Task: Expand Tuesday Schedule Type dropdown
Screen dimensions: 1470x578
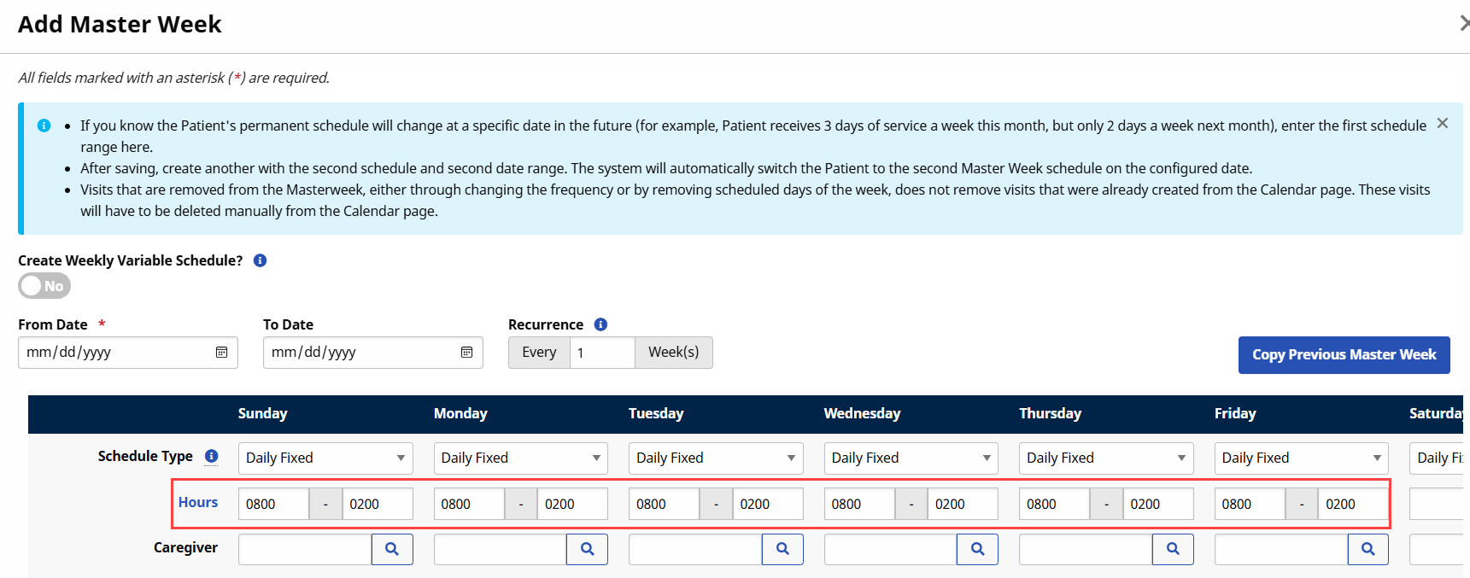Action: pos(715,458)
